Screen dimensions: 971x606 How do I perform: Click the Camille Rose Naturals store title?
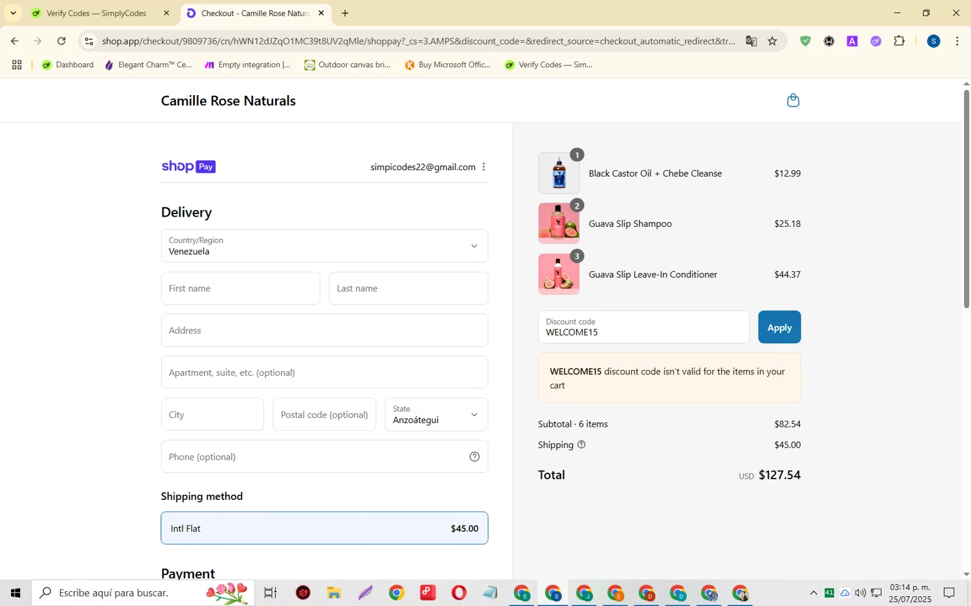pos(229,100)
